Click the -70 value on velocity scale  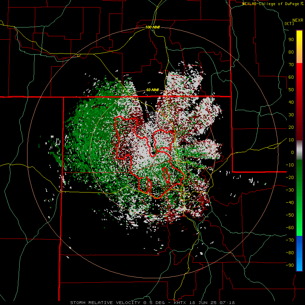[290, 240]
